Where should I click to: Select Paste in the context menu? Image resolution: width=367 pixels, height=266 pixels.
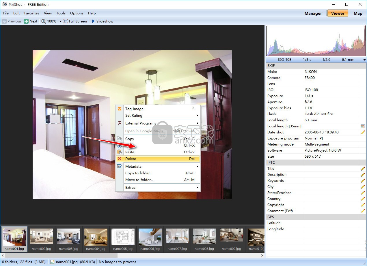[x=158, y=152]
